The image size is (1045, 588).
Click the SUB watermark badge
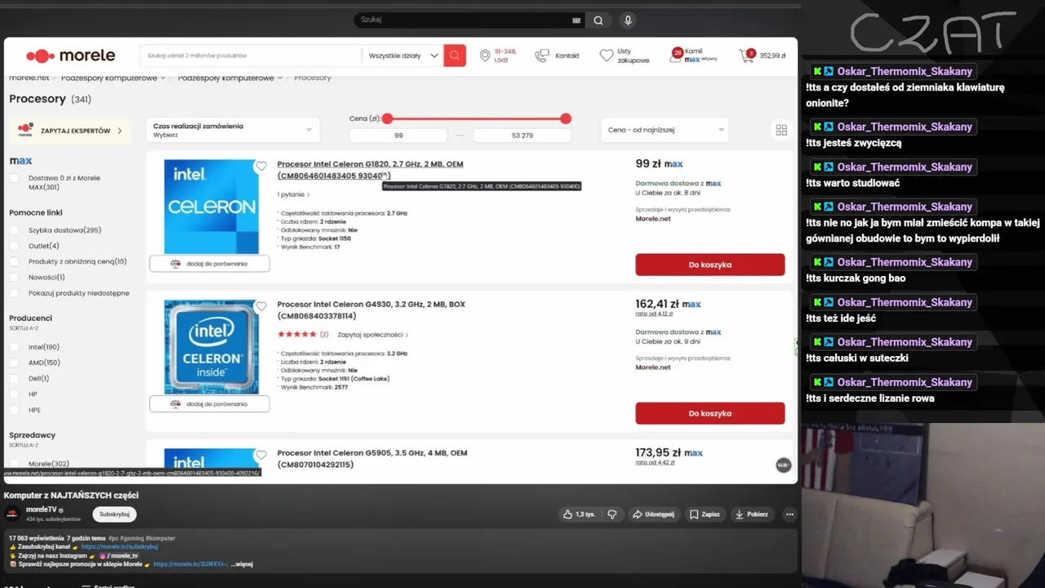pos(783,465)
